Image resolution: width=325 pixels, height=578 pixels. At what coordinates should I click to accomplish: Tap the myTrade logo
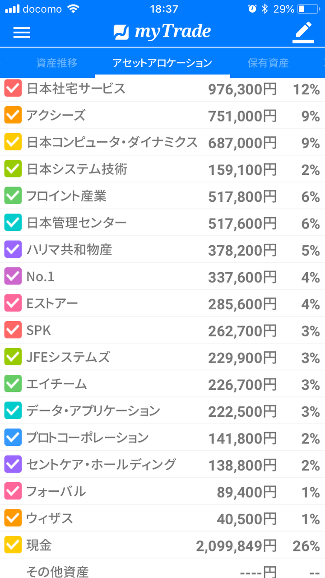162,32
